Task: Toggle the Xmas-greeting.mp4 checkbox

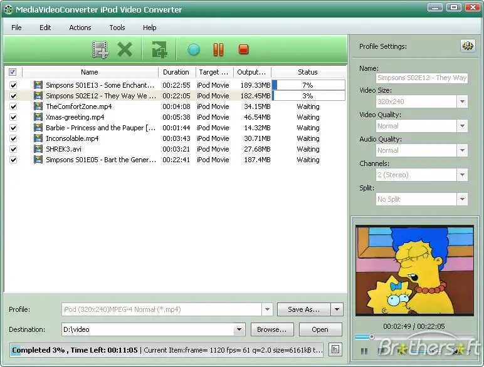Action: [13, 117]
